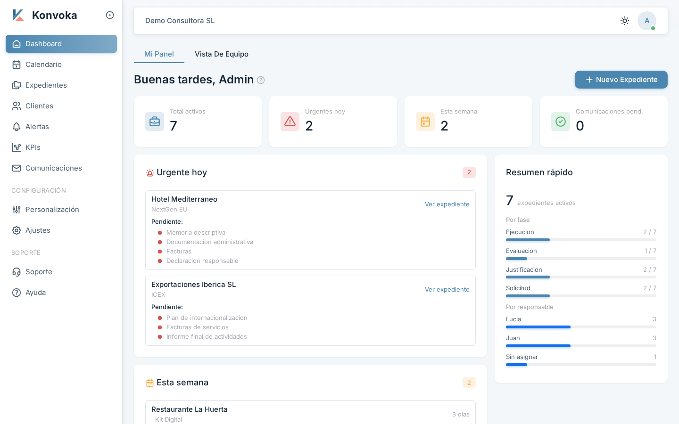The height and width of the screenshot is (424, 679).
Task: Click 'Declaracion responsable' pending item
Action: click(x=202, y=261)
